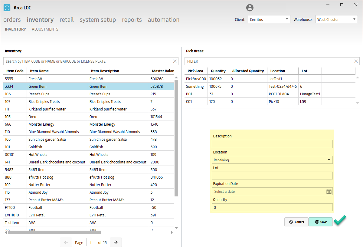The height and width of the screenshot is (250, 363).
Task: Select the efrutti Hot Dog row
Action: 89,177
